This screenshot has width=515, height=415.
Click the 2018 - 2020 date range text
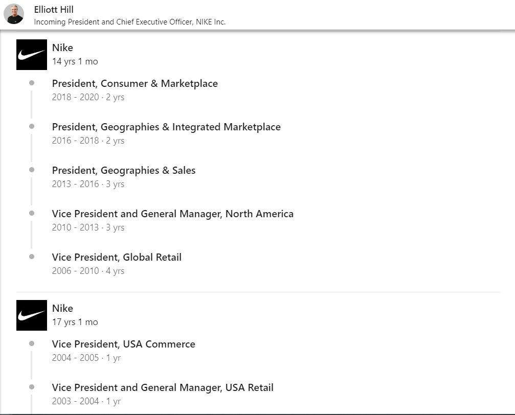pos(75,97)
